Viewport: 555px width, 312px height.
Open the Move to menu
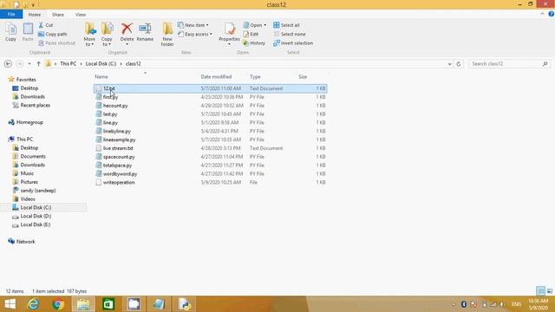coord(89,35)
